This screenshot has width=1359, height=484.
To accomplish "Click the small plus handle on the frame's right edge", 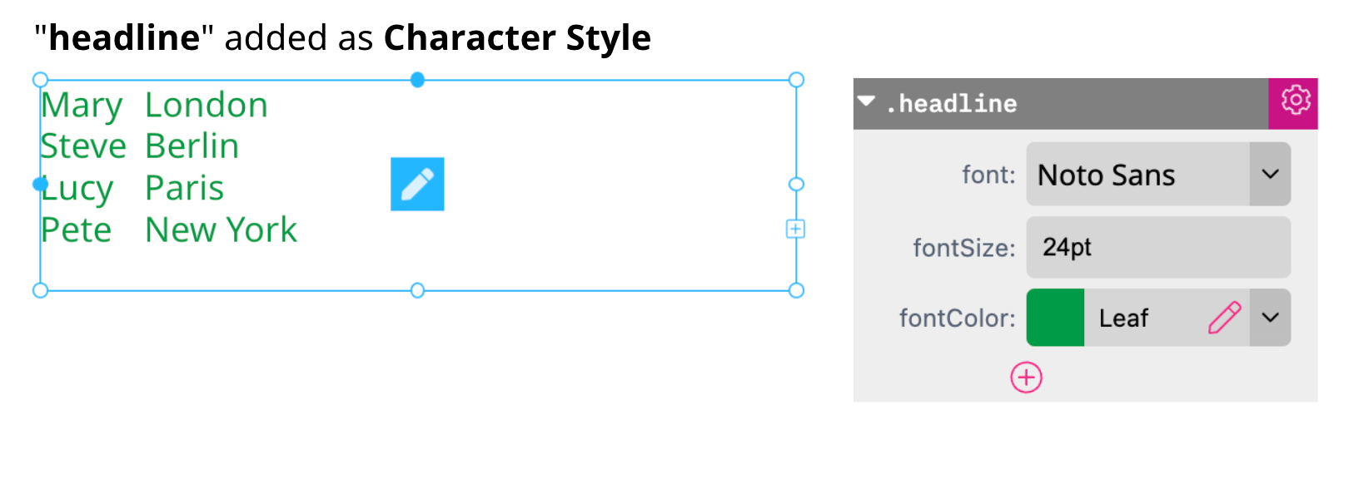I will pos(796,229).
